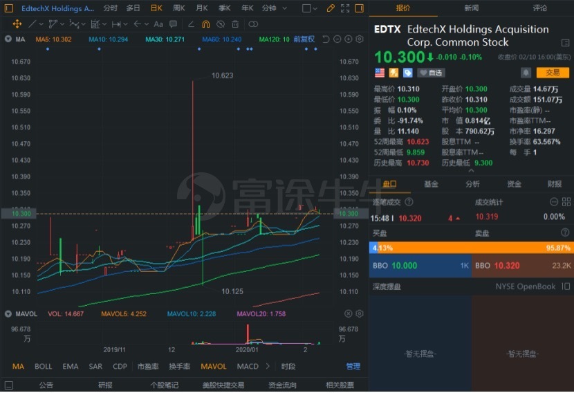This screenshot has height=393, width=574.
Task: Expand polygon tool options arrow
Action: pos(62,24)
